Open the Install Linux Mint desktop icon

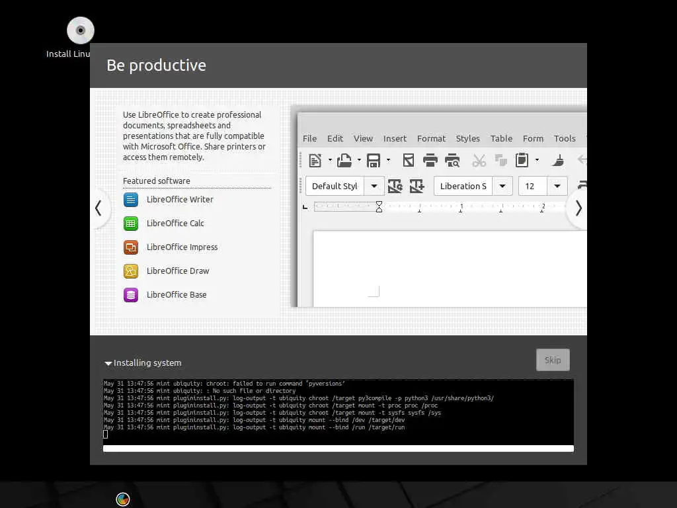(80, 30)
